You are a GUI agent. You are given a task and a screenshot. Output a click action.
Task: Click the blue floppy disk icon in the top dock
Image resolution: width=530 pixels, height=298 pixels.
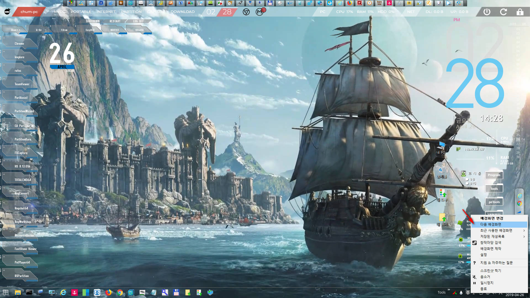click(x=270, y=3)
